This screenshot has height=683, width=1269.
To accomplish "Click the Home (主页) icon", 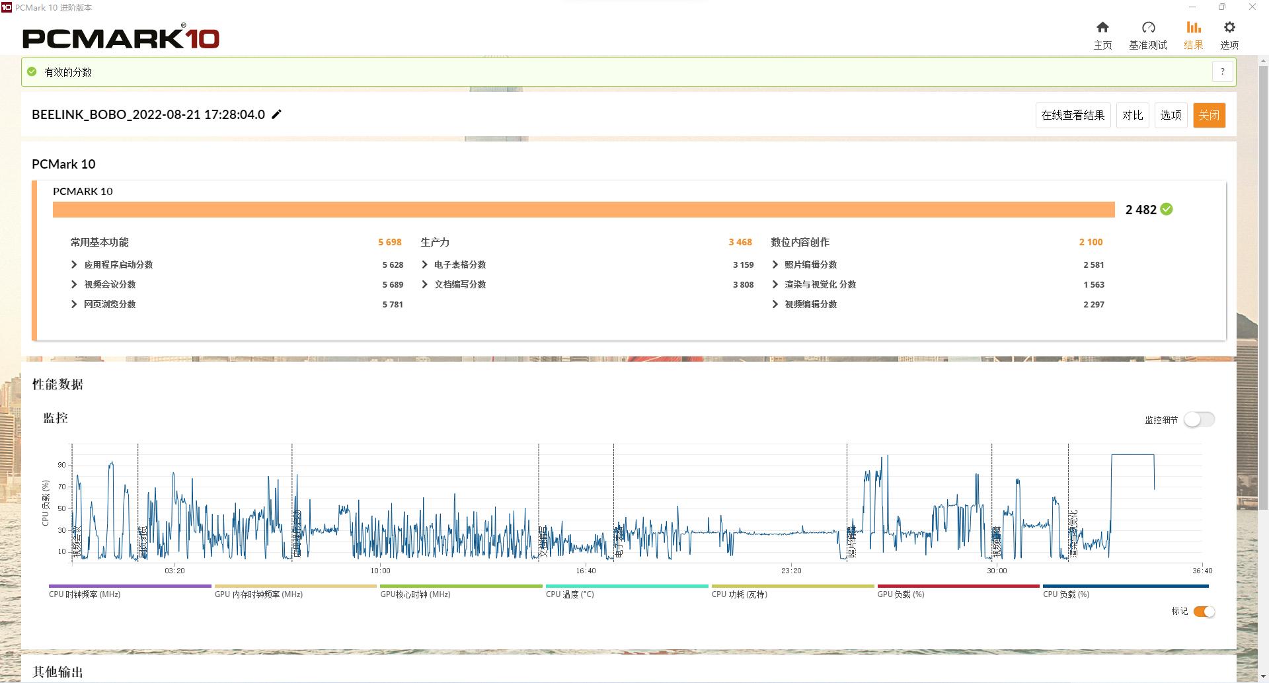I will (1102, 28).
